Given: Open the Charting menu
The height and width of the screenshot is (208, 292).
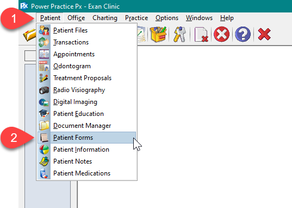Looking at the screenshot, I should (105, 18).
